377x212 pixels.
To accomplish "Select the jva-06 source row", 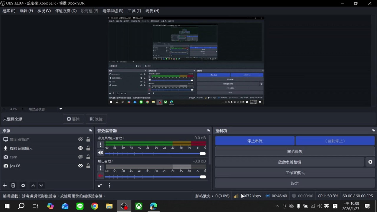I will point(47,166).
